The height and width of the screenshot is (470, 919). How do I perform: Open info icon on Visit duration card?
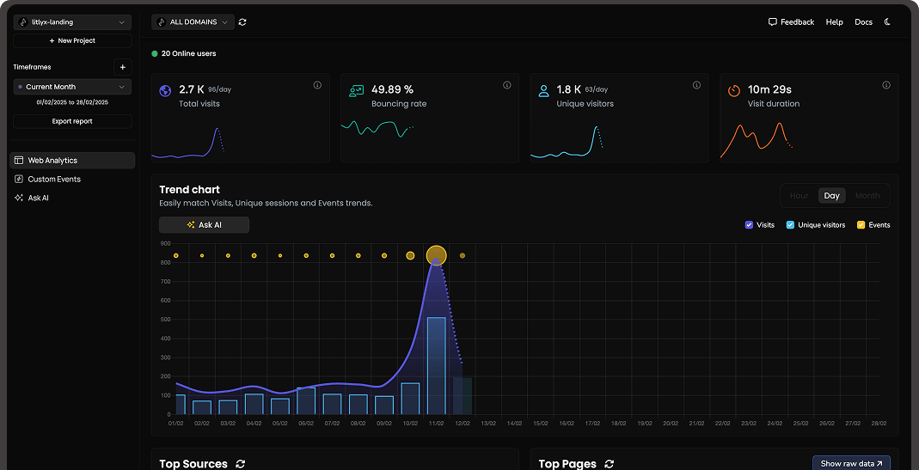click(x=885, y=85)
